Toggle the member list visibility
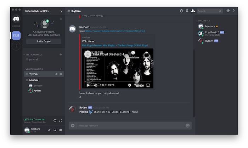Image resolution: width=248 pixels, height=148 pixels. coord(193,11)
